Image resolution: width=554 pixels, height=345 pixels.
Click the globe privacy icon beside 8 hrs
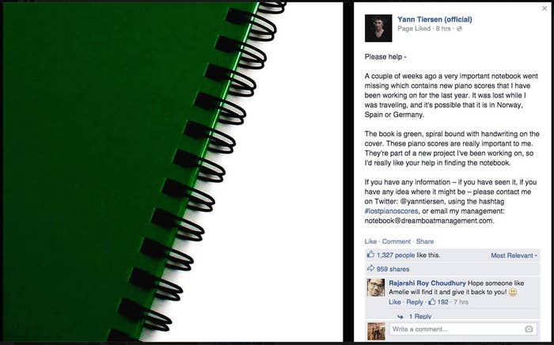point(459,29)
